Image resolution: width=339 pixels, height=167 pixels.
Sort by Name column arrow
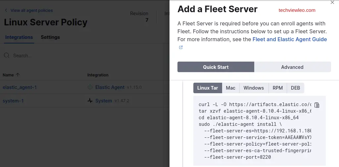point(18,75)
